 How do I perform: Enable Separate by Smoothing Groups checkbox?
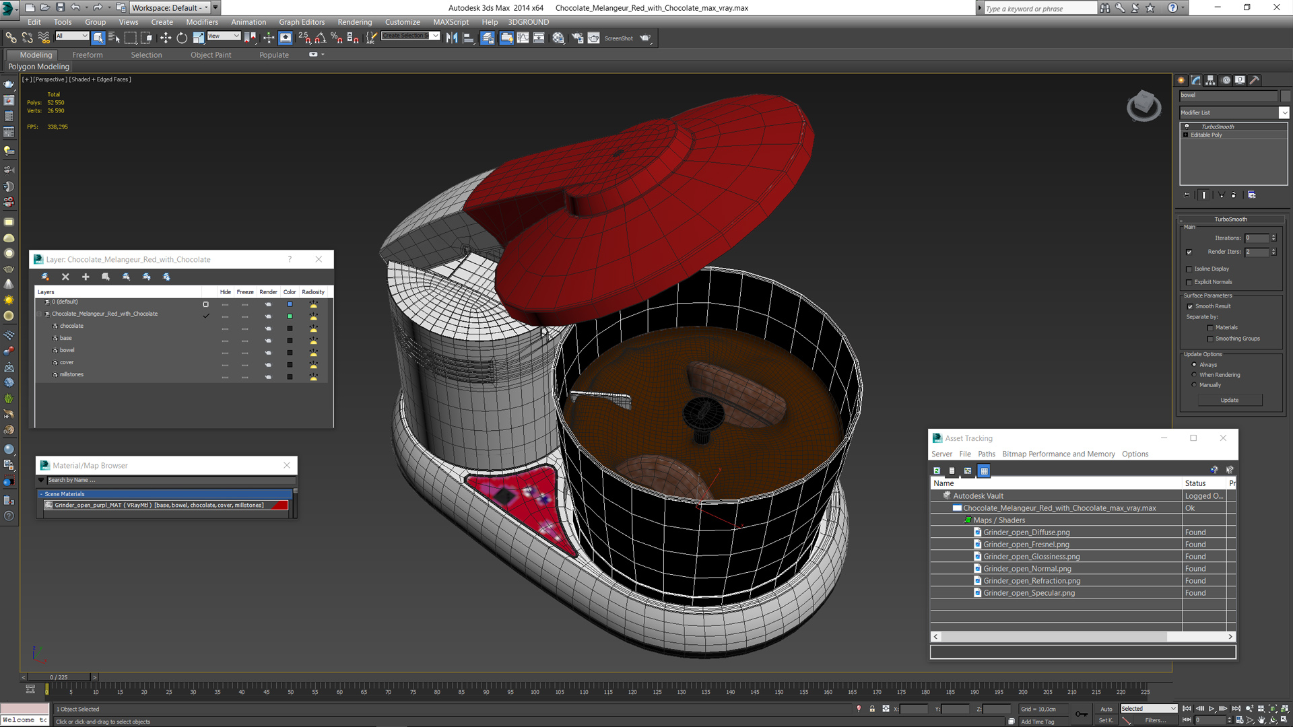pyautogui.click(x=1210, y=339)
